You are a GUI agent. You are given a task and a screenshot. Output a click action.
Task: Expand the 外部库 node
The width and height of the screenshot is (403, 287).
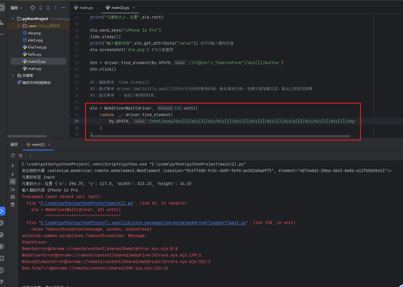click(13, 75)
